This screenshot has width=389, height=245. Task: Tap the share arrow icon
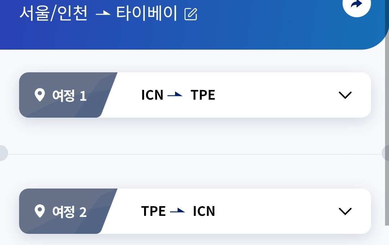pyautogui.click(x=356, y=4)
